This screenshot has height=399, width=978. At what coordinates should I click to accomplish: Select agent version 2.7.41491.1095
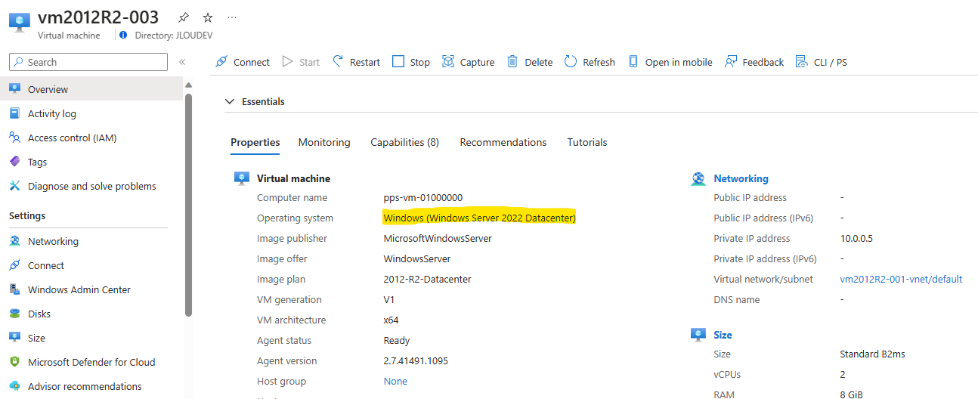point(416,360)
